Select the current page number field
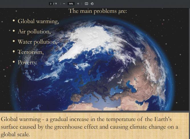The height and width of the screenshot is (139, 190). [x=51, y=4]
